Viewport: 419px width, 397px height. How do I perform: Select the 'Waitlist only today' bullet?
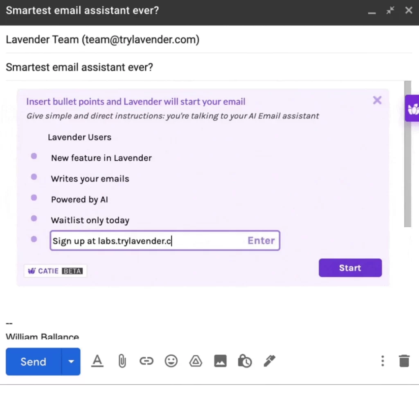tap(90, 220)
